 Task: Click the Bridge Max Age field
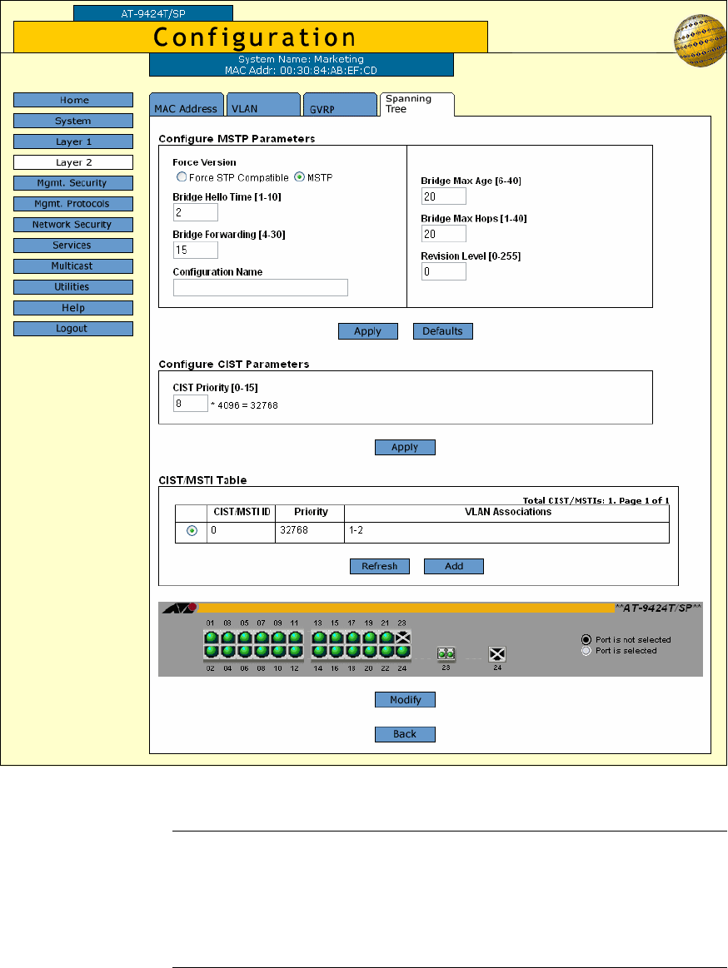[444, 196]
